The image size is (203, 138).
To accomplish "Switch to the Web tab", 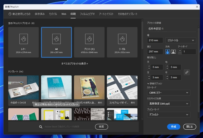I will [x=64, y=14].
